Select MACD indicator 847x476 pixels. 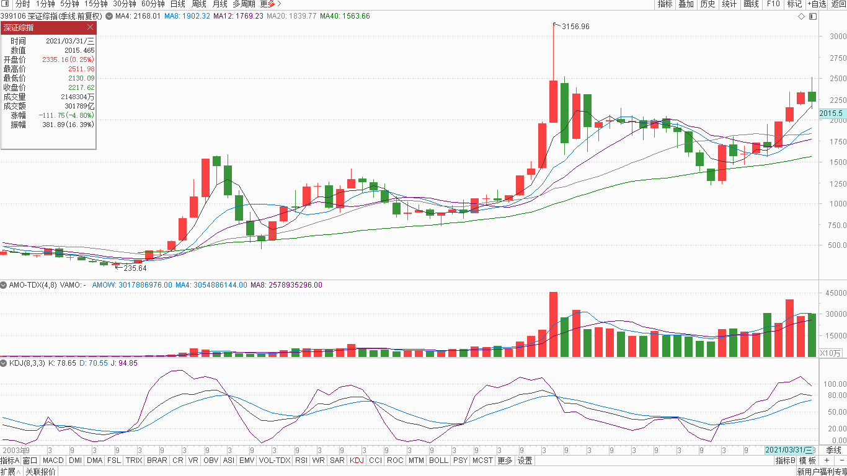pos(53,461)
